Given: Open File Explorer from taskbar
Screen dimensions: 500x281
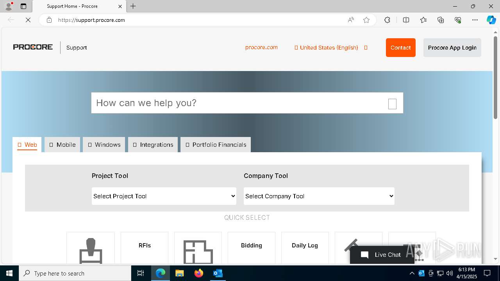Looking at the screenshot, I should pos(179,273).
